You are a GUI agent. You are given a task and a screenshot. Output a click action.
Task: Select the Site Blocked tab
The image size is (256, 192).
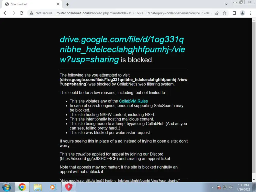pyautogui.click(x=32, y=4)
